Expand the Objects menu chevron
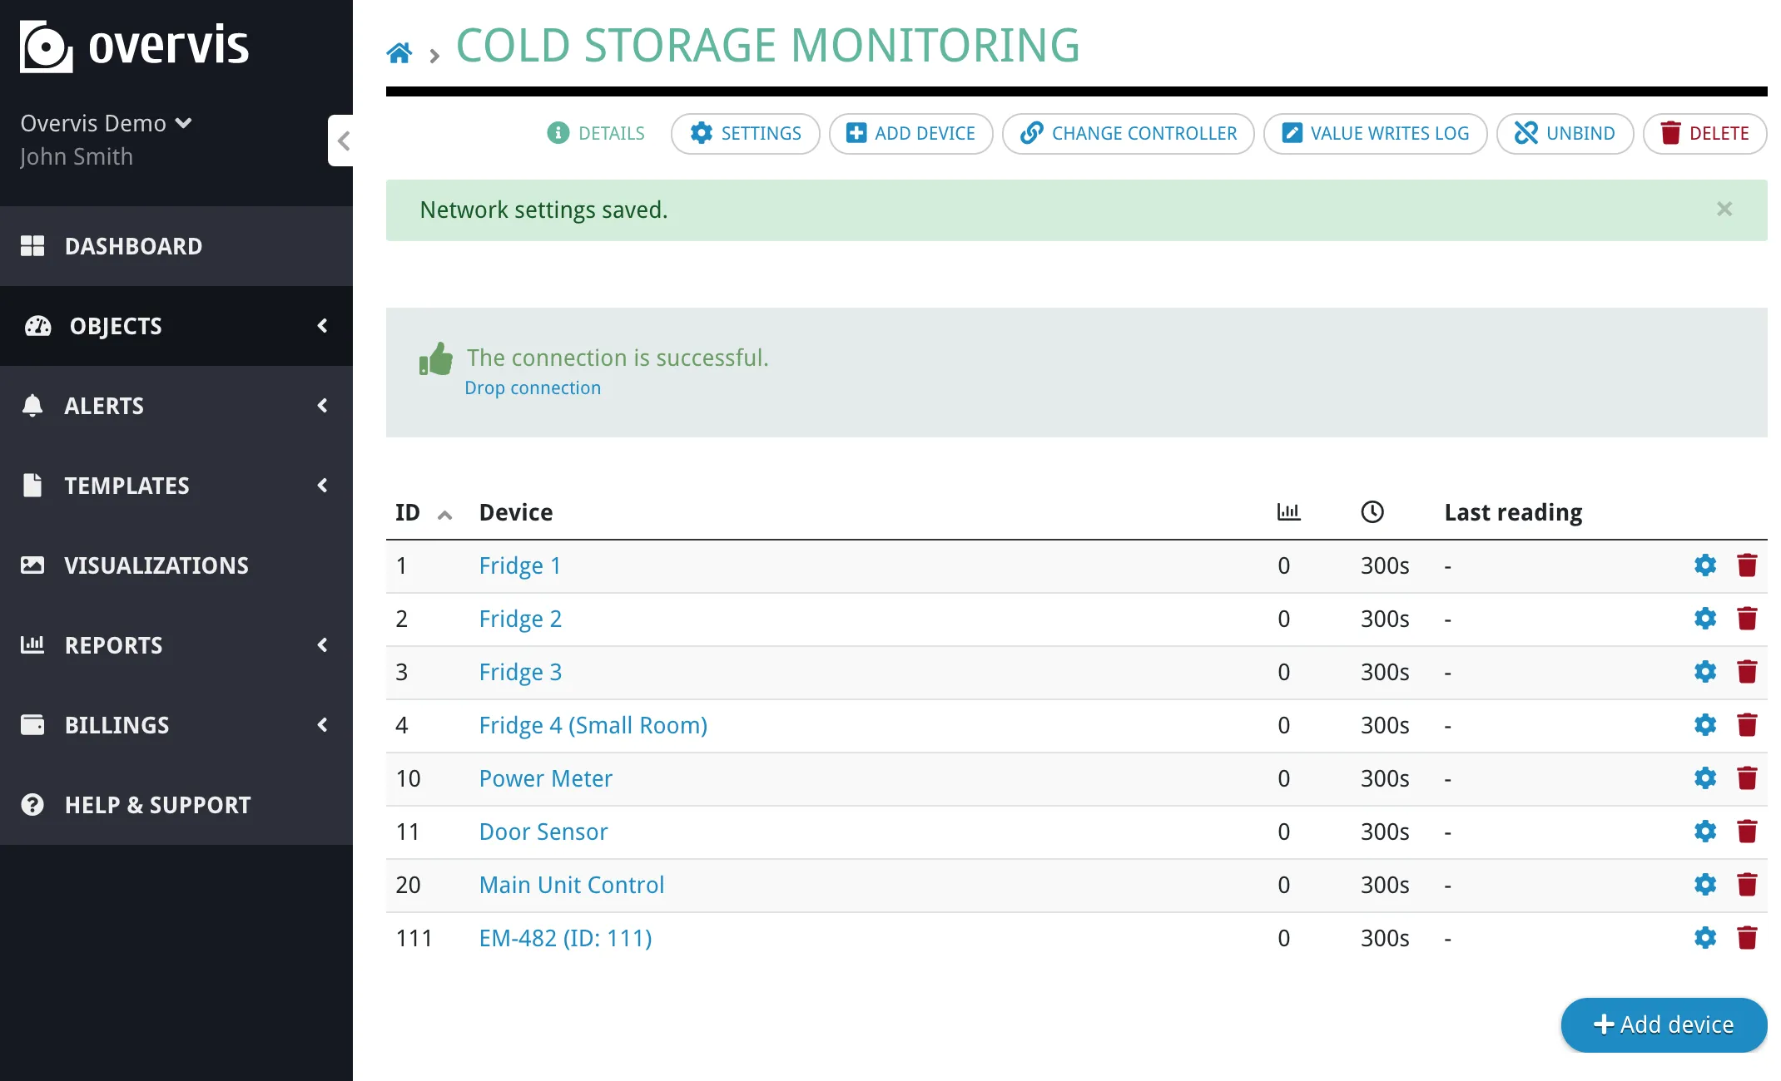This screenshot has height=1081, width=1781. pos(323,326)
